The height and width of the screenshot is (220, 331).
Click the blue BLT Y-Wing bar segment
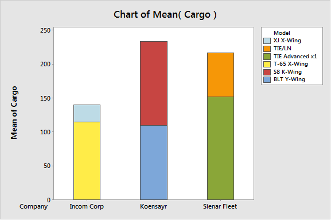pyautogui.click(x=154, y=163)
